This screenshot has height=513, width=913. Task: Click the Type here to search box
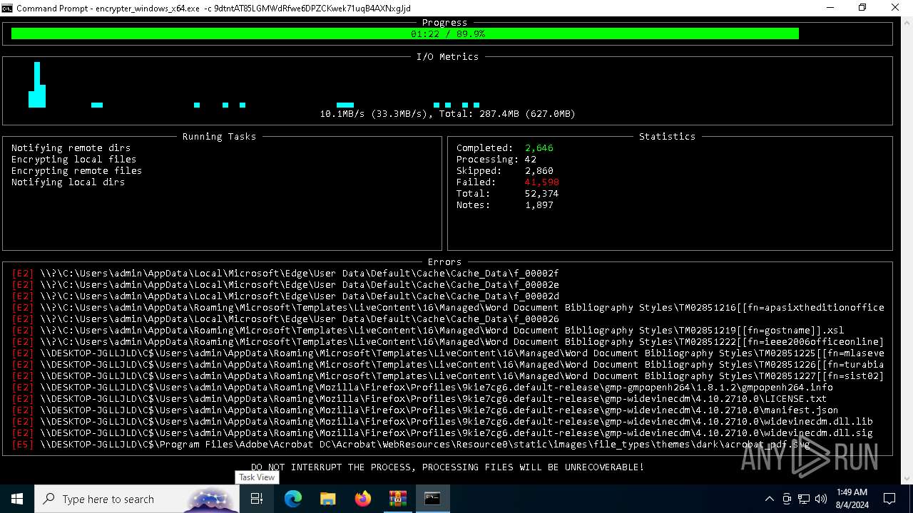tap(137, 499)
